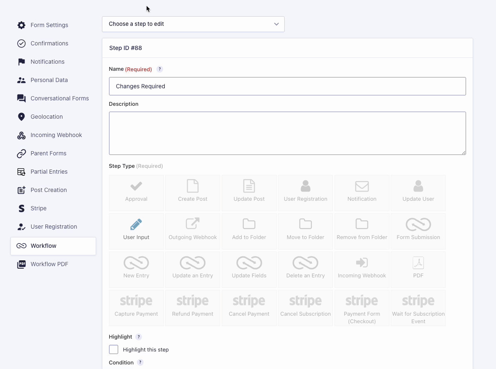Open Stripe settings in the sidebar
The height and width of the screenshot is (369, 496).
click(x=38, y=208)
